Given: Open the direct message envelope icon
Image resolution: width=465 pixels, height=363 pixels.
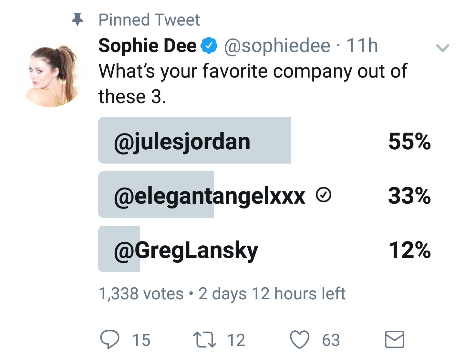Looking at the screenshot, I should [394, 339].
